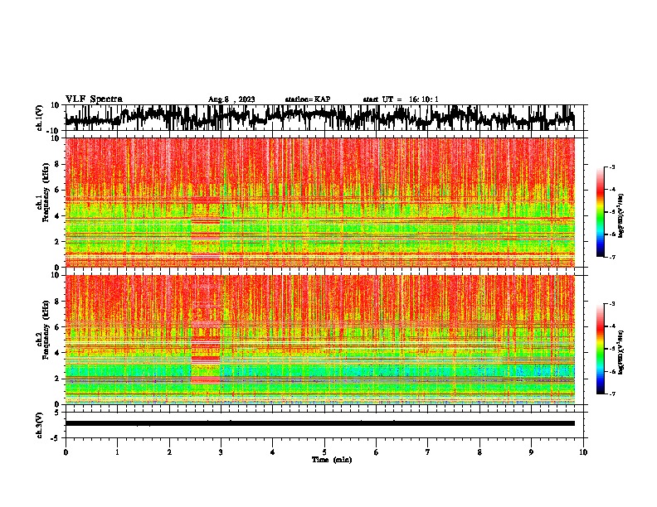Click the ch.2 spectrogram plot area
Image resolution: width=657 pixels, height=507 pixels.
[319, 340]
